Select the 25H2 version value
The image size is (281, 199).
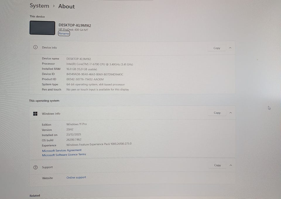tap(70, 129)
